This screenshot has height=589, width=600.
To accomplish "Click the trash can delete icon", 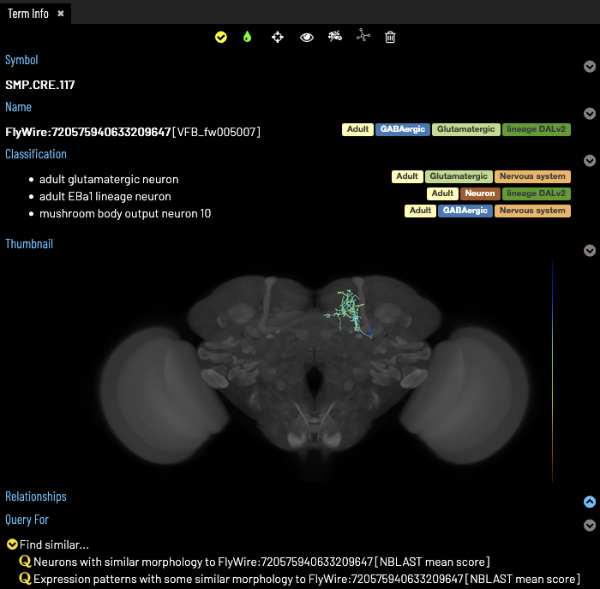I will coord(390,38).
